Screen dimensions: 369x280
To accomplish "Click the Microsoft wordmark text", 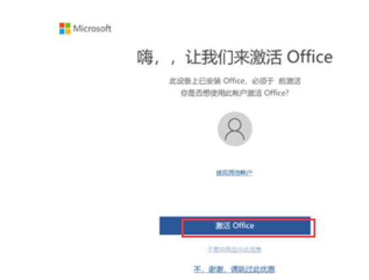I will click(92, 28).
